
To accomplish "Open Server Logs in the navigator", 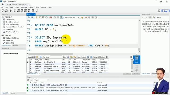I will click(x=10, y=40).
